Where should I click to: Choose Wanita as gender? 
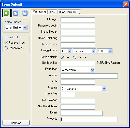click(x=75, y=57)
